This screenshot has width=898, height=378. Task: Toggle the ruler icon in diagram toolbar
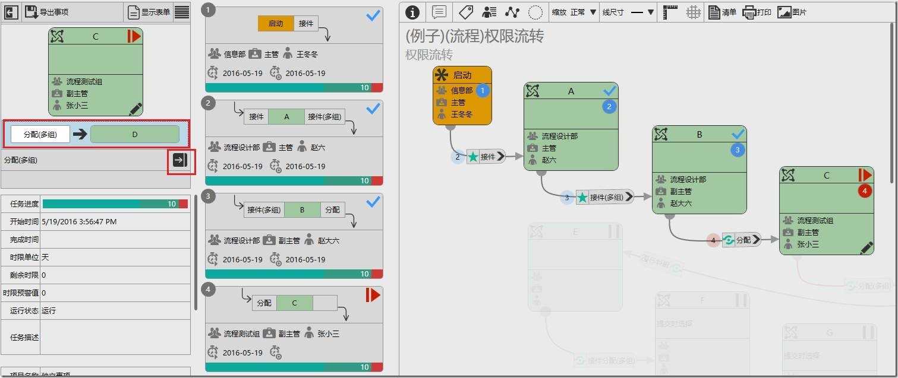tap(670, 12)
